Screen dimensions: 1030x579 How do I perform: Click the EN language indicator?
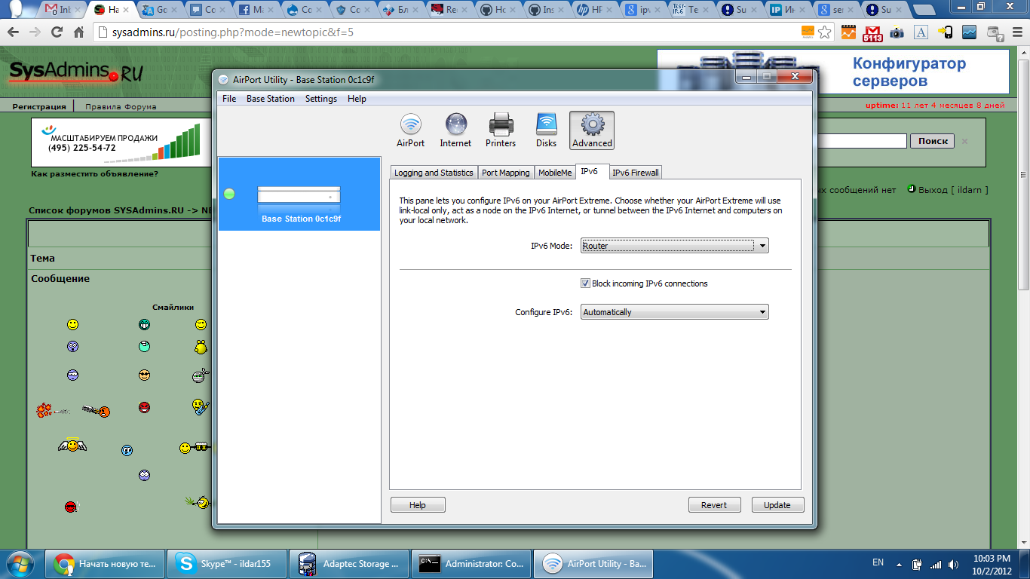pos(878,563)
